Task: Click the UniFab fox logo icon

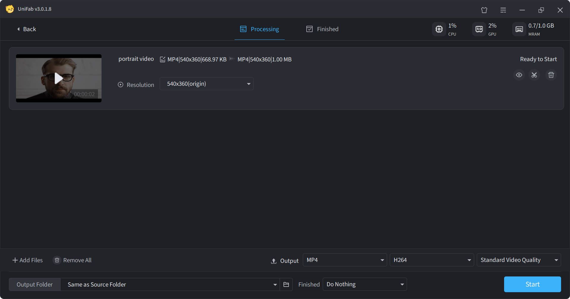Action: pyautogui.click(x=10, y=9)
